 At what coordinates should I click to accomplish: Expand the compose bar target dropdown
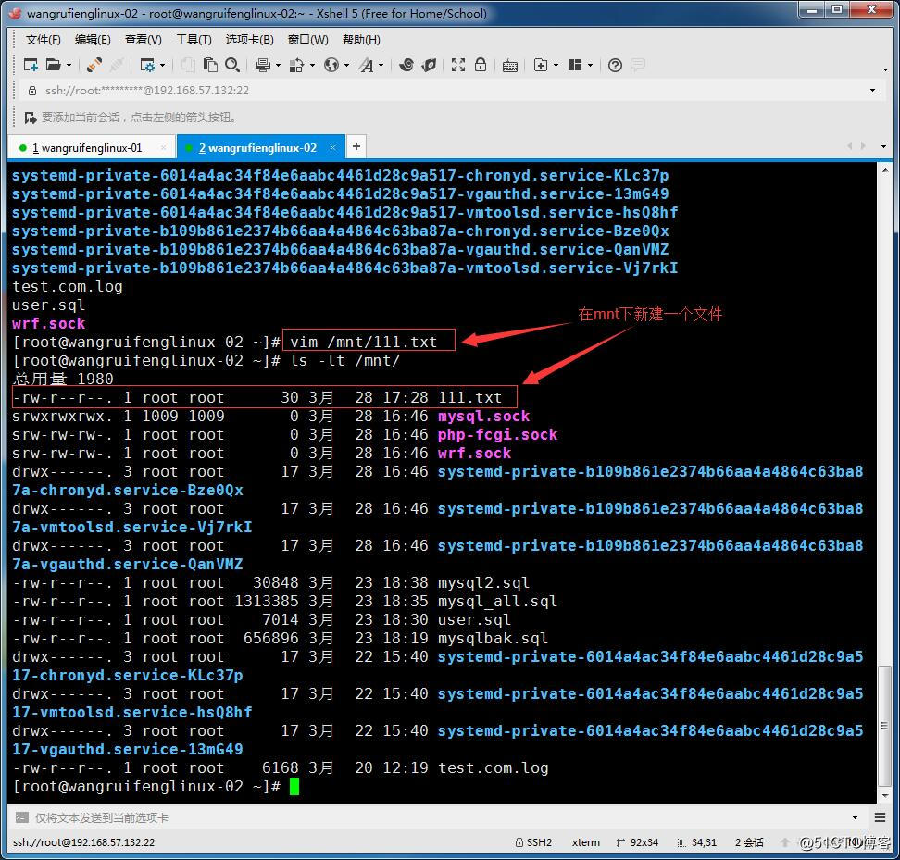(856, 817)
